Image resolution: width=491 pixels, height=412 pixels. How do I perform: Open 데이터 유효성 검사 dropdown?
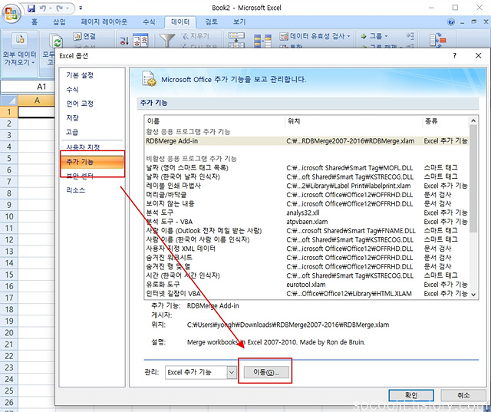point(315,36)
